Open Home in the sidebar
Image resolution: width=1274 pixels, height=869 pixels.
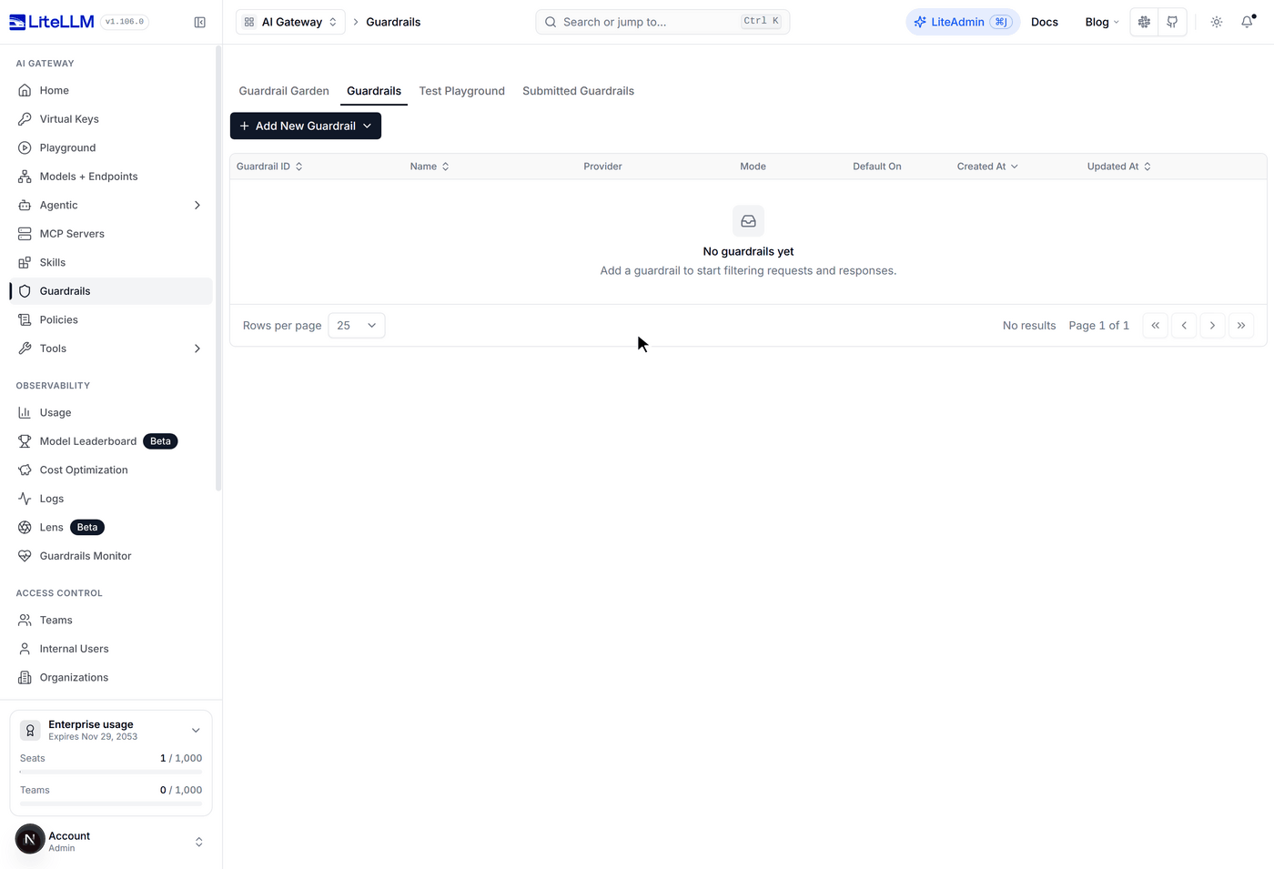(111, 90)
